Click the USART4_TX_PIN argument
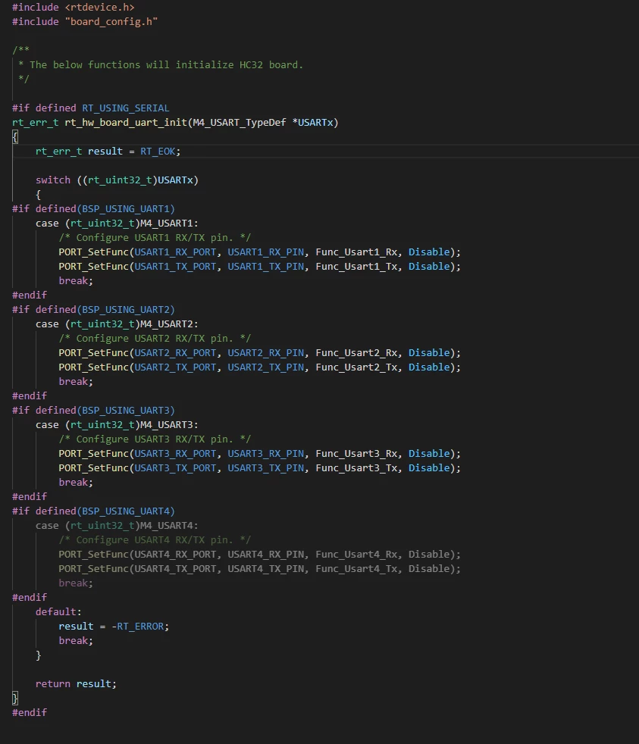639x744 pixels. (266, 569)
